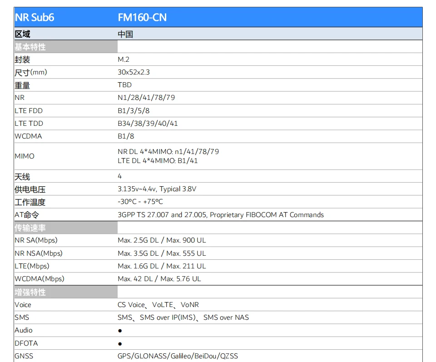Image resolution: width=436 pixels, height=362 pixels.
Task: Click the 基本特性 section header
Action: (30, 47)
